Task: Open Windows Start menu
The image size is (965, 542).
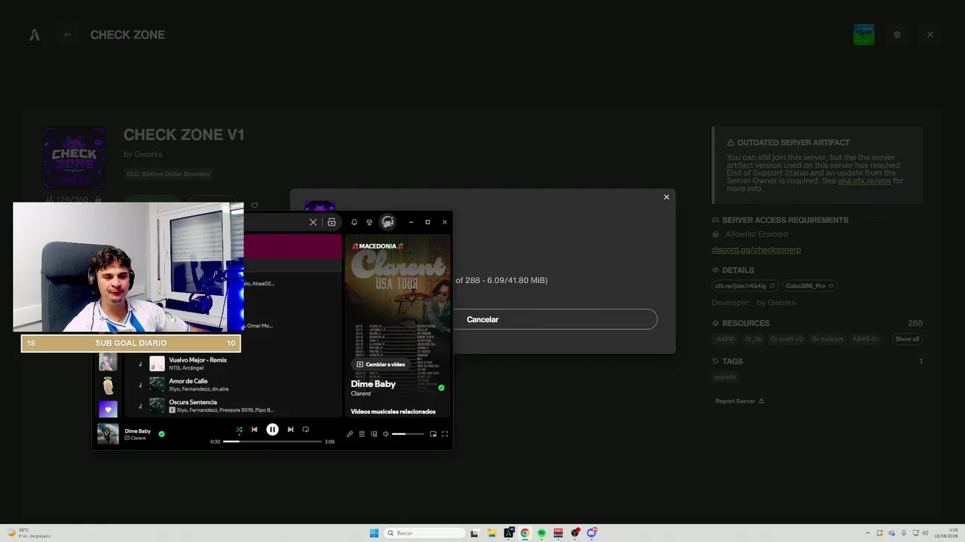Action: (374, 533)
